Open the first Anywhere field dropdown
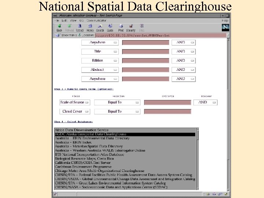Image resolution: width=264 pixels, height=198 pixels. pyautogui.click(x=100, y=43)
